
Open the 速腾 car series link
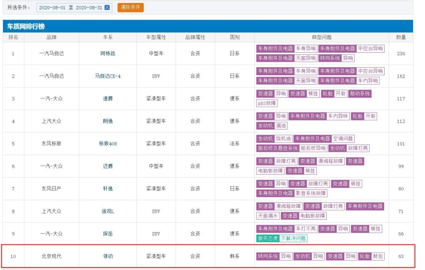[x=108, y=99]
